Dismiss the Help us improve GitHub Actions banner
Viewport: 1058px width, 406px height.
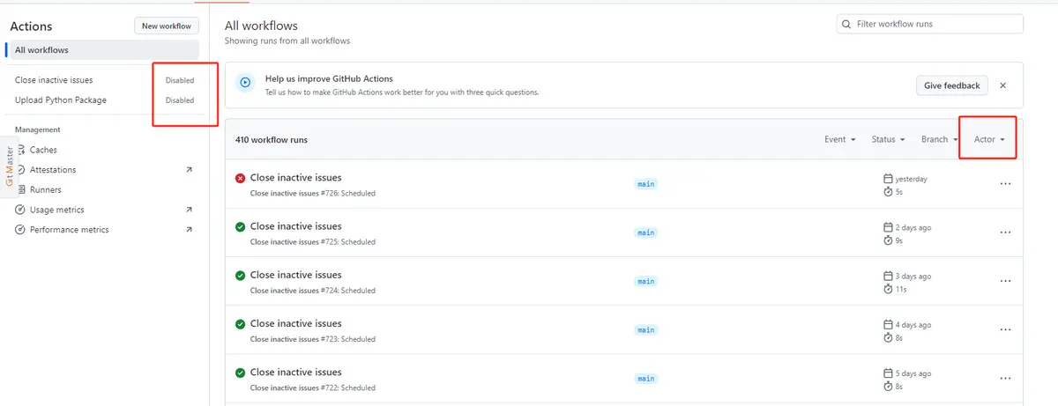(1003, 85)
